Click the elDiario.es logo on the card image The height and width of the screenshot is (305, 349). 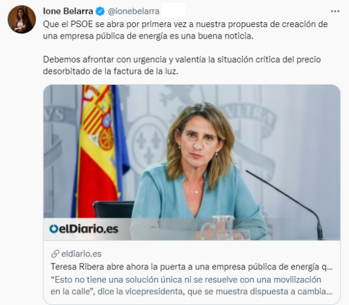pyautogui.click(x=84, y=229)
